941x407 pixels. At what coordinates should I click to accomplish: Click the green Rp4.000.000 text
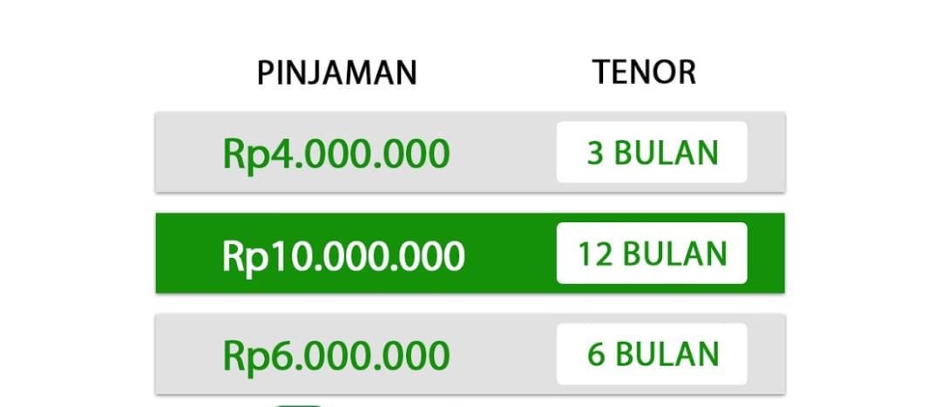pyautogui.click(x=336, y=153)
